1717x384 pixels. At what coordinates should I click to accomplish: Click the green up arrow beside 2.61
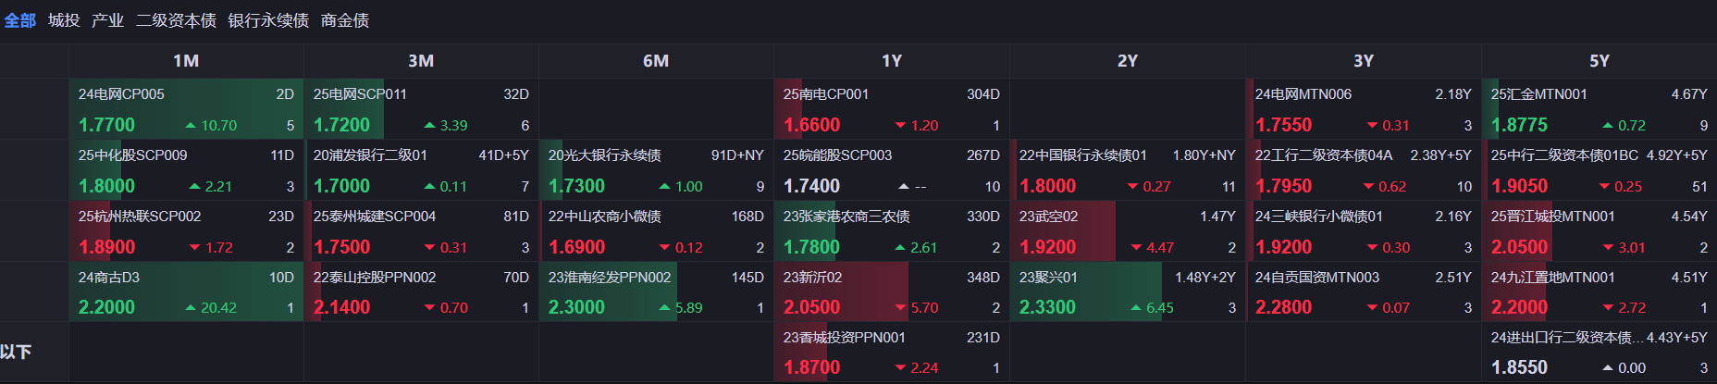coord(900,248)
